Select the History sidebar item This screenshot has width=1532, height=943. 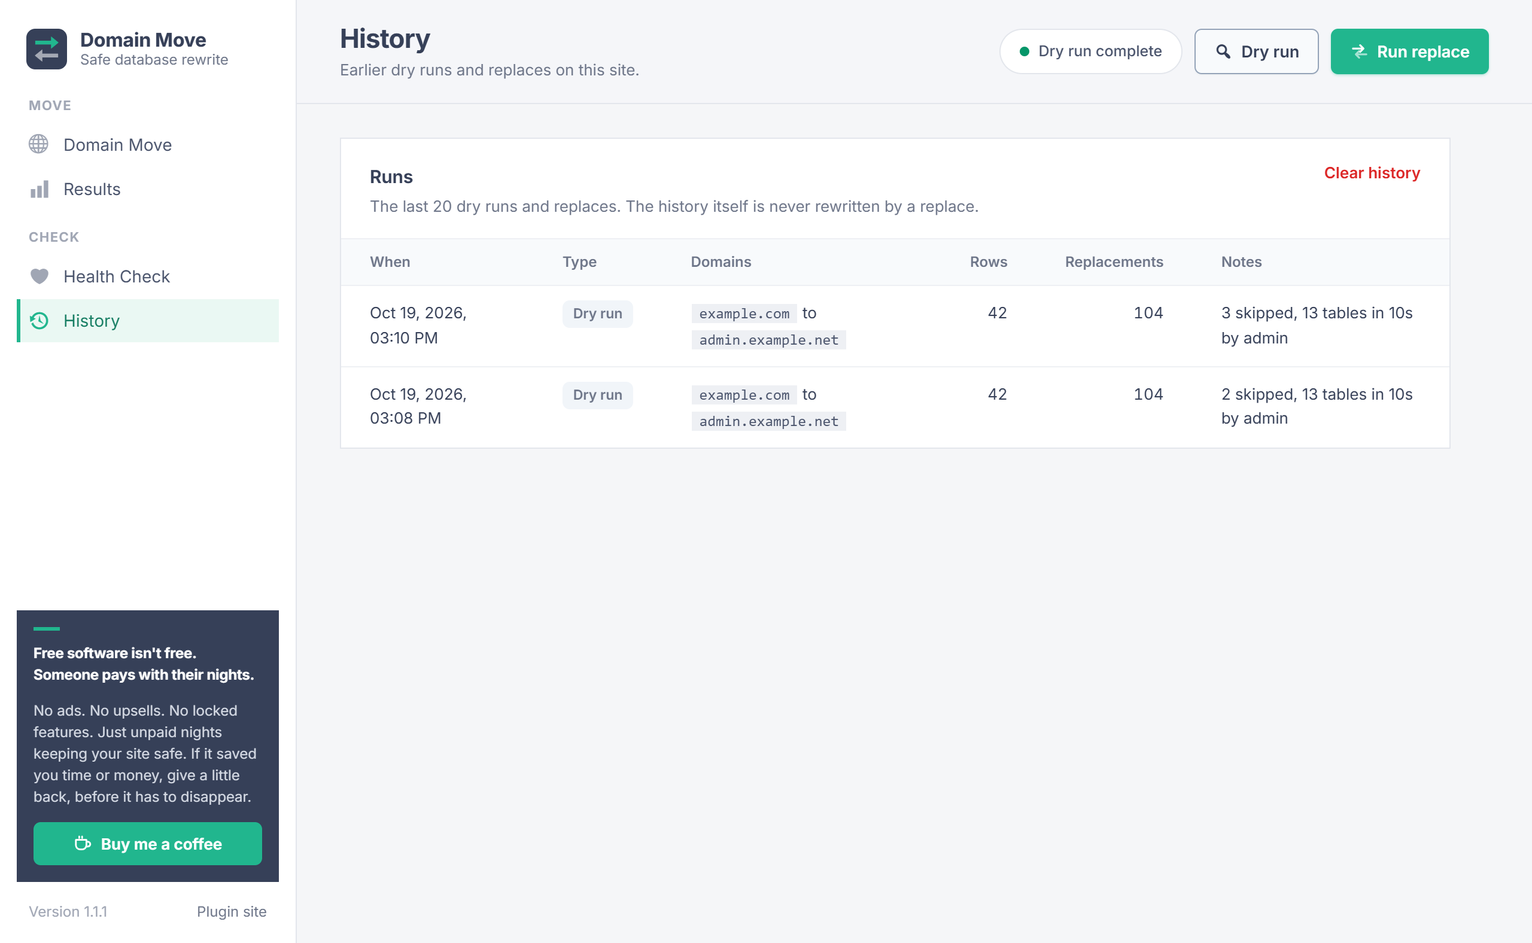(x=148, y=321)
